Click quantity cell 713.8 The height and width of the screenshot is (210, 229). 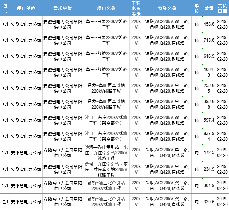(209, 40)
